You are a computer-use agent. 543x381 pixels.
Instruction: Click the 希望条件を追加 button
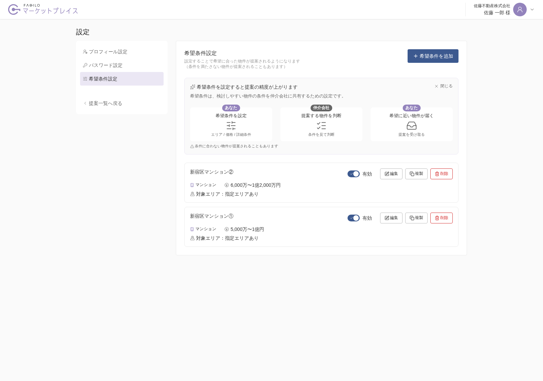click(x=433, y=56)
